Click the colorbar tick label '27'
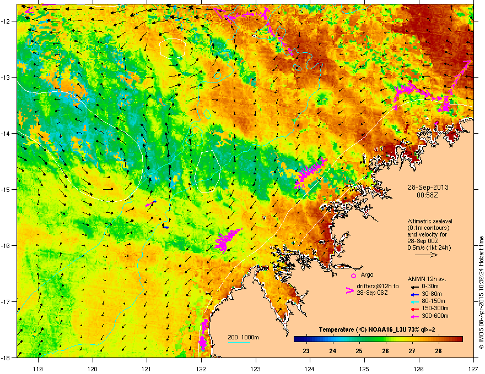485x374 pixels. tap(412, 351)
